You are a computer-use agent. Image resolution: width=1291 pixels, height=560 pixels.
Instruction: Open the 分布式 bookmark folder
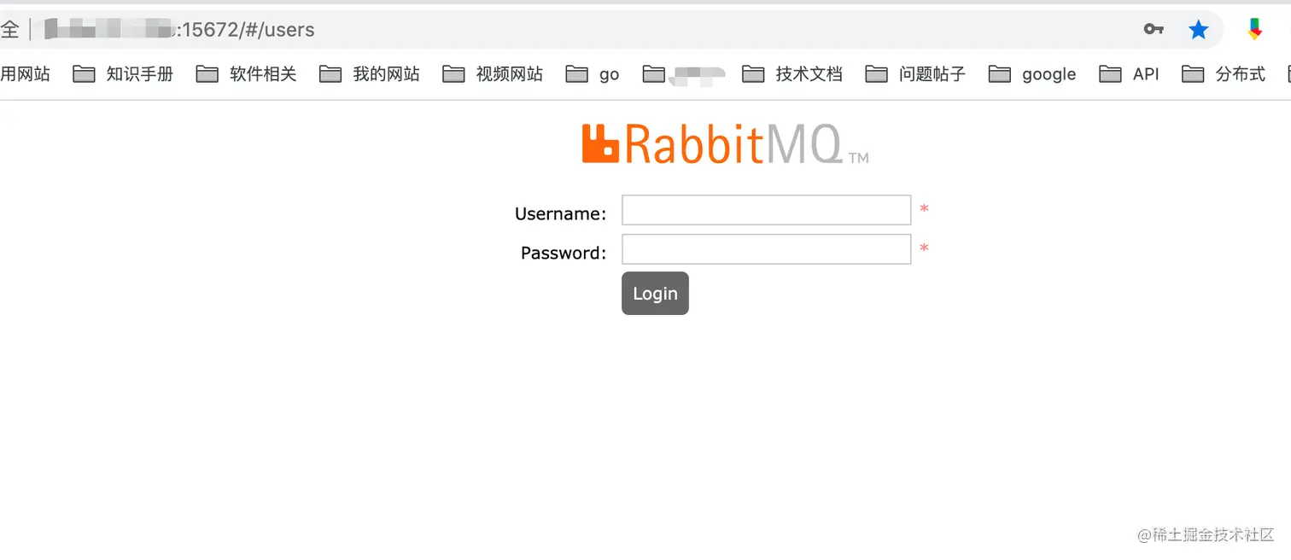pos(1224,74)
